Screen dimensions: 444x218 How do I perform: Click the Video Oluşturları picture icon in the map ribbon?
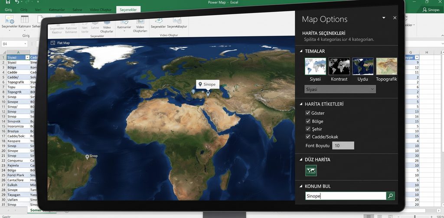coord(140,22)
